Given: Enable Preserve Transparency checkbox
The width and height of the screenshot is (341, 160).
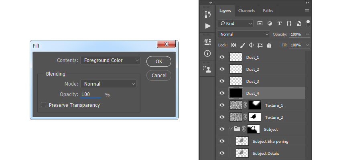Looking at the screenshot, I should click(x=43, y=105).
